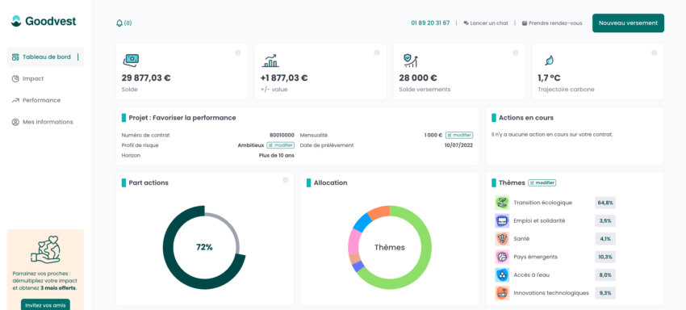
Task: Modify the Profil de risque Ambitieux
Action: pyautogui.click(x=280, y=145)
